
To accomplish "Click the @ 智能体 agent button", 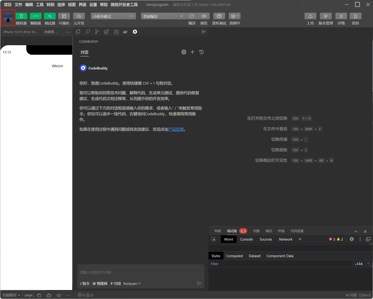I will [x=100, y=283].
